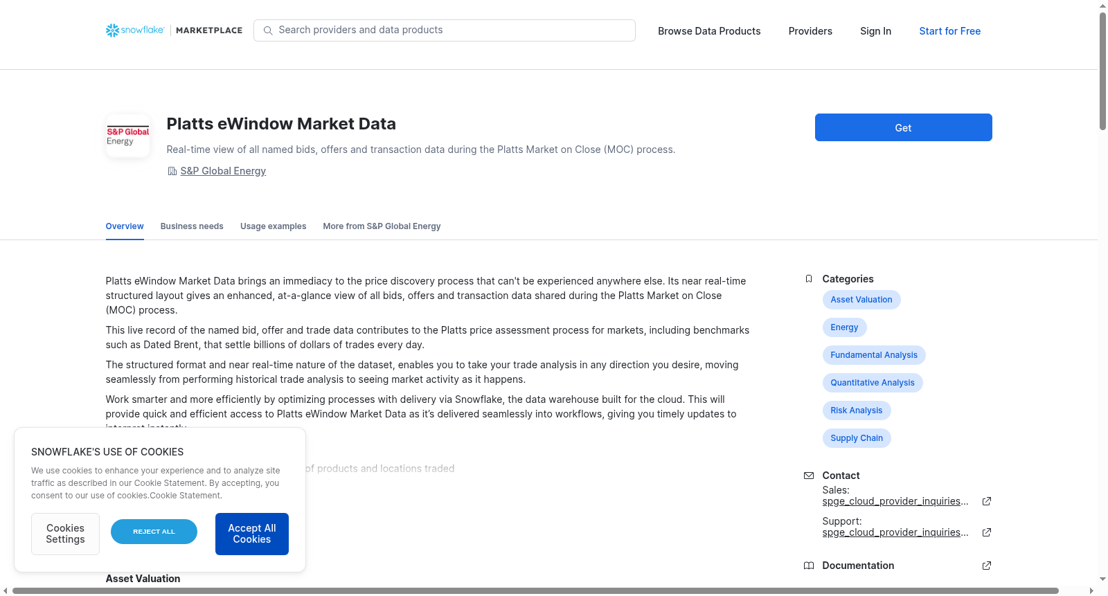Click the Snowflake logo
The height and width of the screenshot is (596, 1108).
135,30
